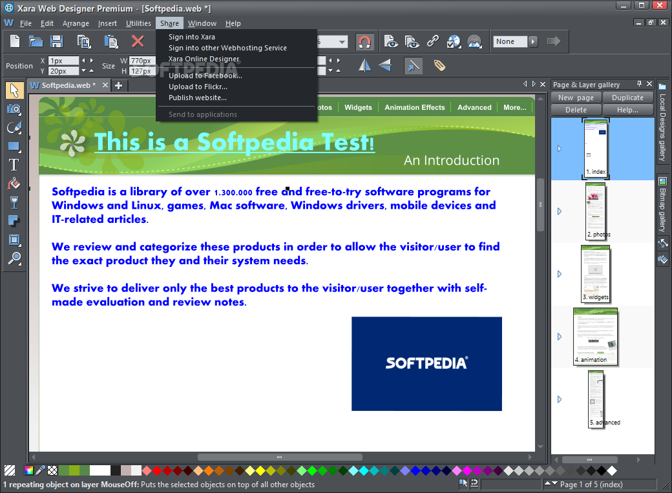This screenshot has height=493, width=672.
Task: Select the Photo camera tool
Action: click(x=14, y=109)
